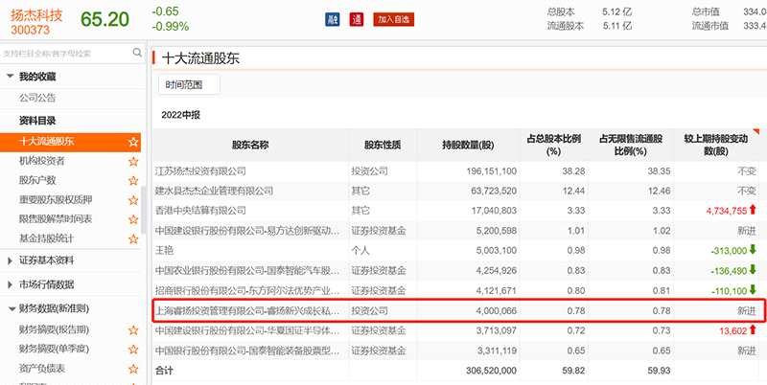Click 股东性质 column header
The height and width of the screenshot is (385, 767).
383,145
